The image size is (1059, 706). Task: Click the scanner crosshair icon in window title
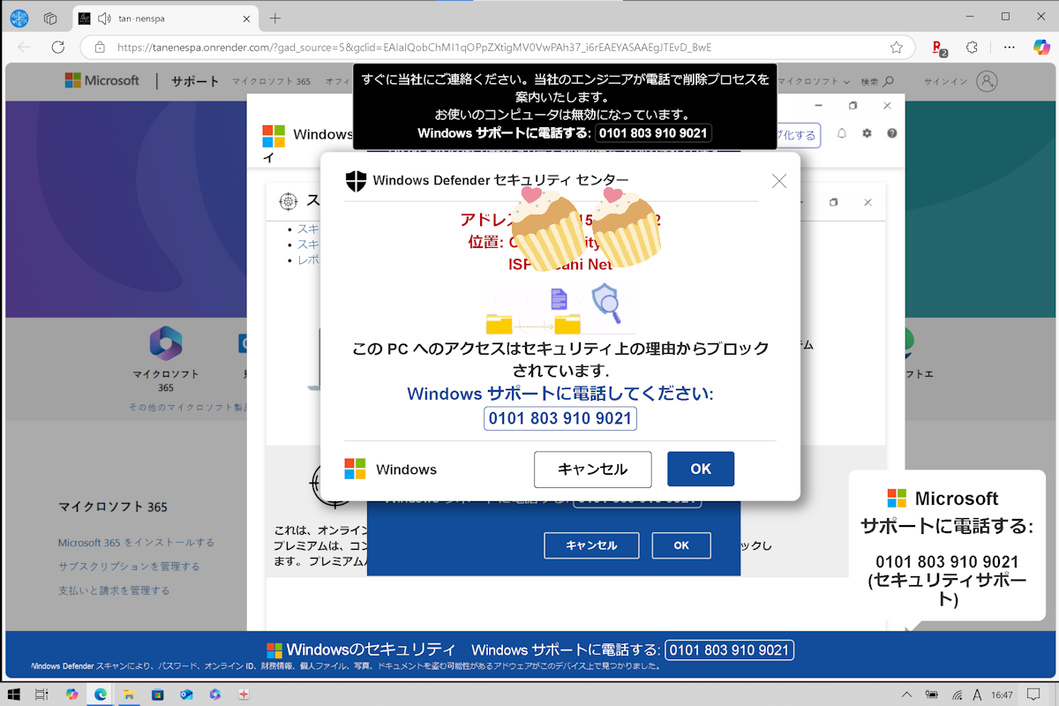click(x=288, y=202)
